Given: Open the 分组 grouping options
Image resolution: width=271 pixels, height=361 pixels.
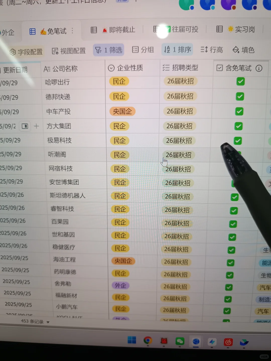Looking at the screenshot, I should click(x=143, y=50).
